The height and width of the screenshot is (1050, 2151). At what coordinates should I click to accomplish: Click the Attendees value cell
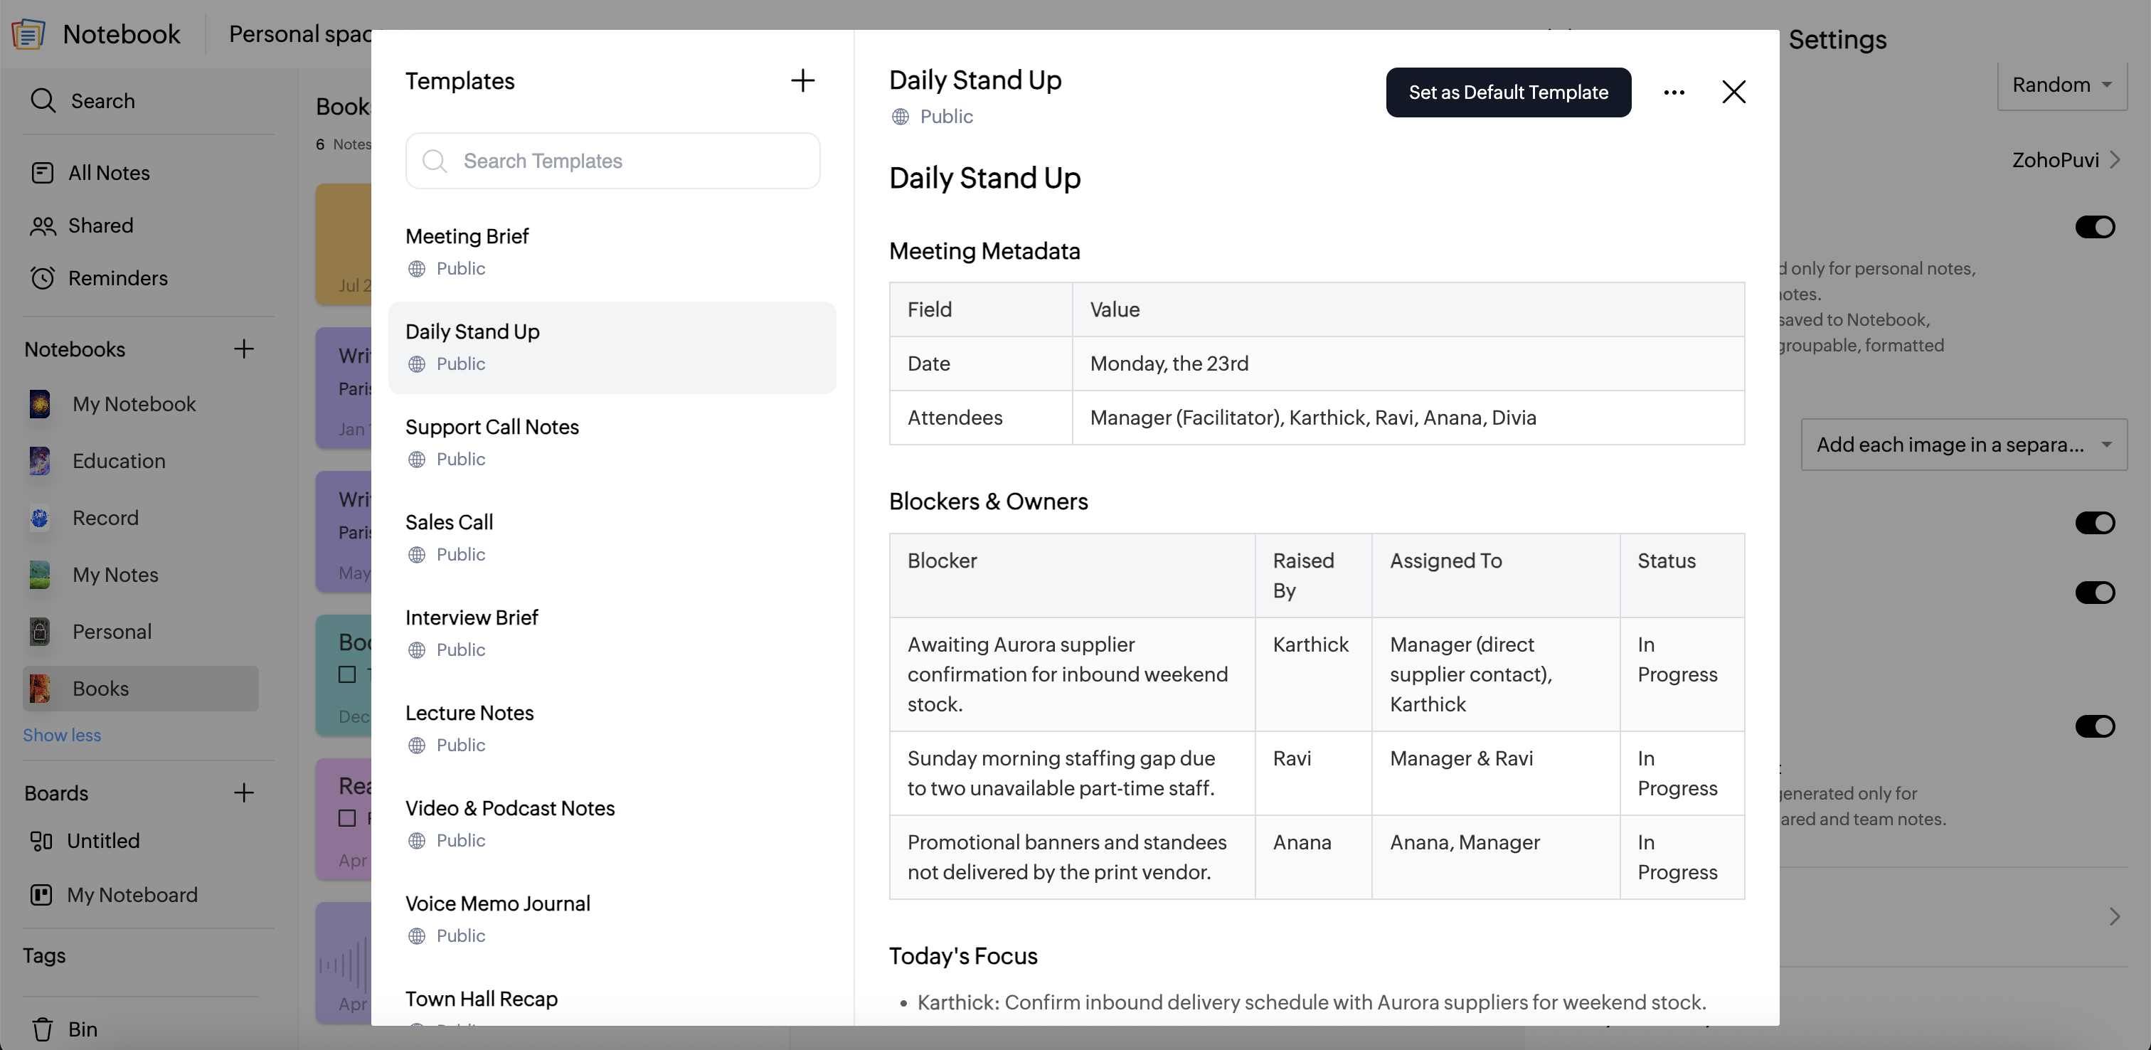pyautogui.click(x=1408, y=418)
